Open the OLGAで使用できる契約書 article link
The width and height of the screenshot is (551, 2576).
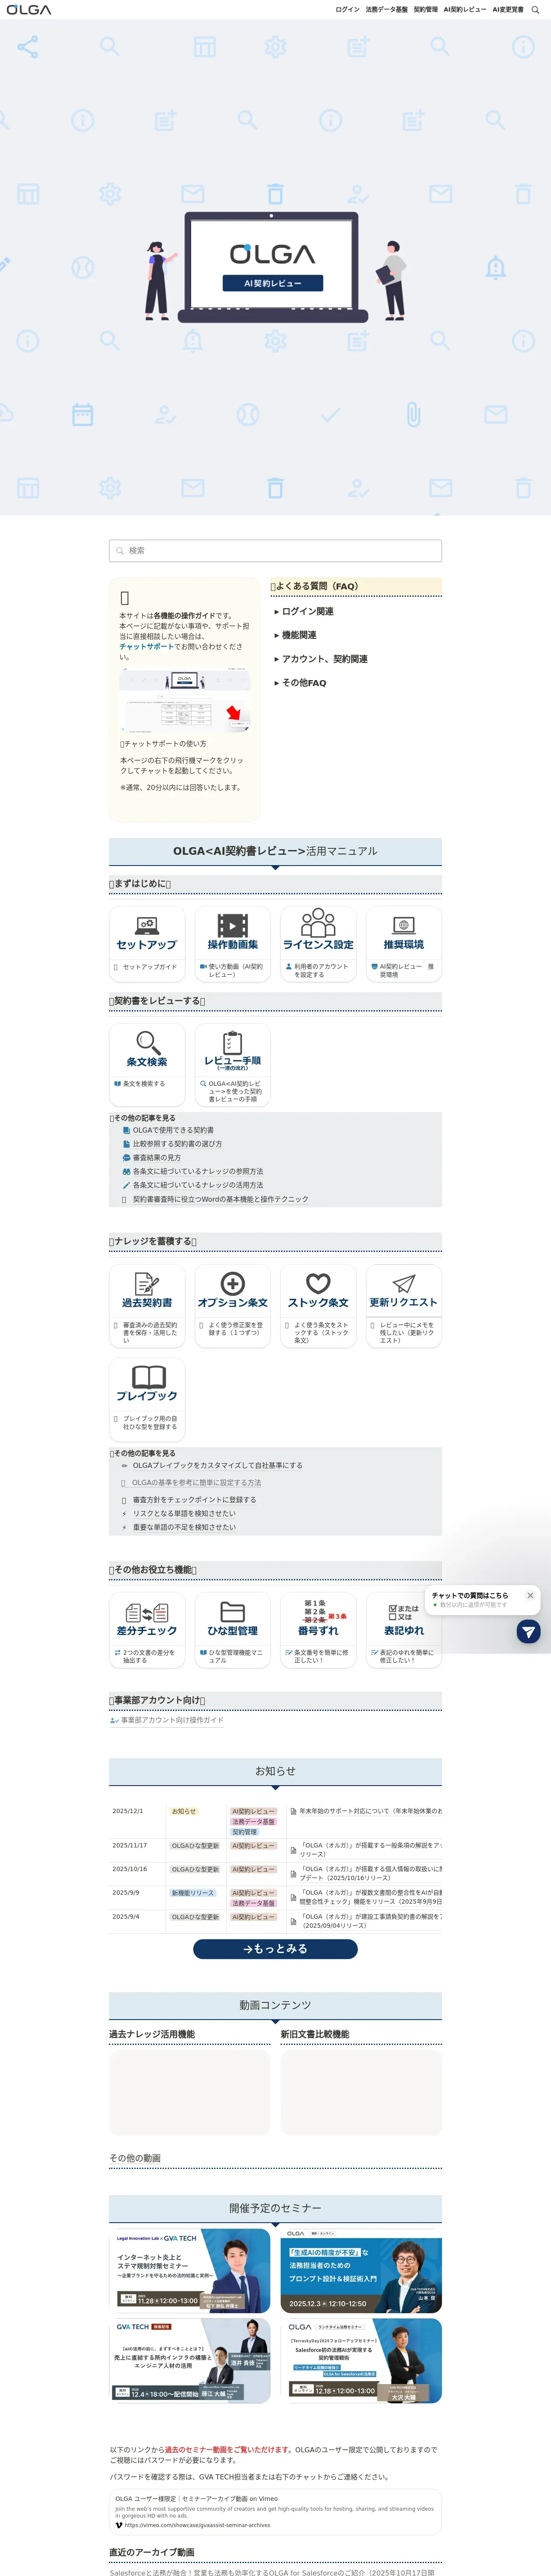click(x=173, y=1130)
